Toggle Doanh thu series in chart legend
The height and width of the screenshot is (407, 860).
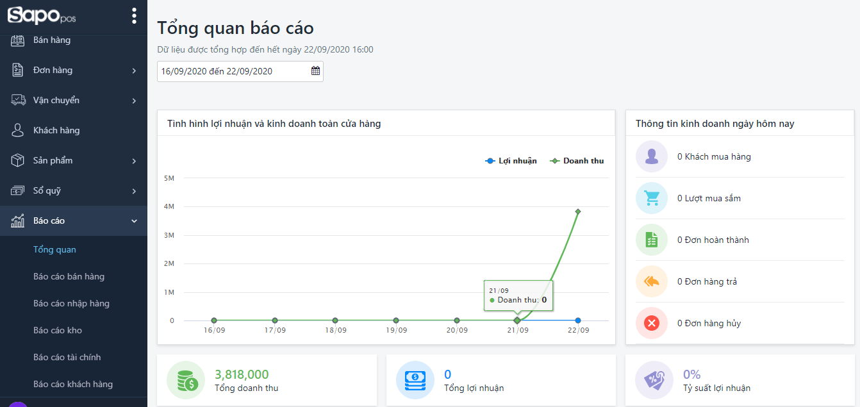coord(577,161)
